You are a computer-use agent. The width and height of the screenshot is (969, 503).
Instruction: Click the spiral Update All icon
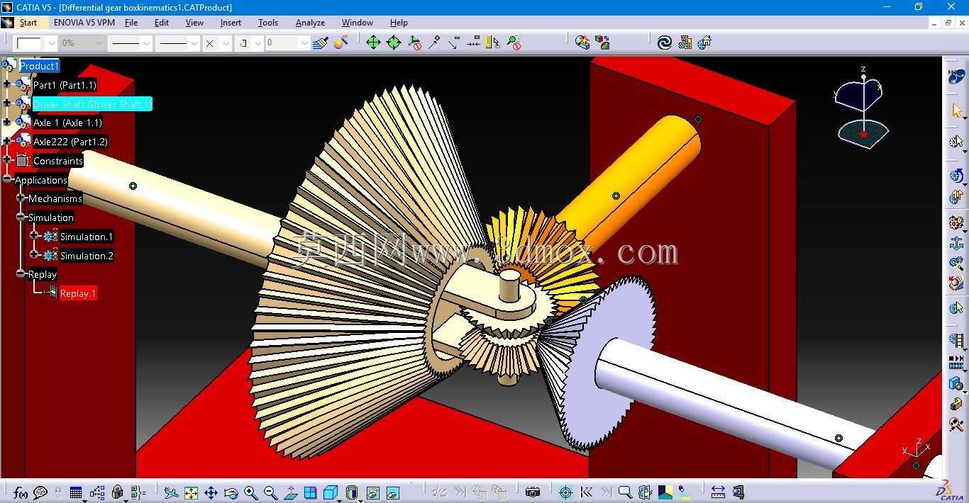[665, 43]
